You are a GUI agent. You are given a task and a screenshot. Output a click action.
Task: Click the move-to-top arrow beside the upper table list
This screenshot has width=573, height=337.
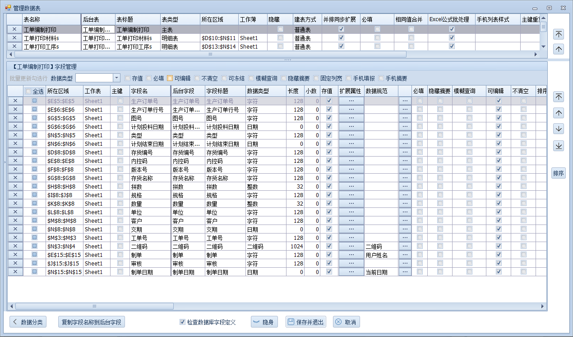click(559, 34)
